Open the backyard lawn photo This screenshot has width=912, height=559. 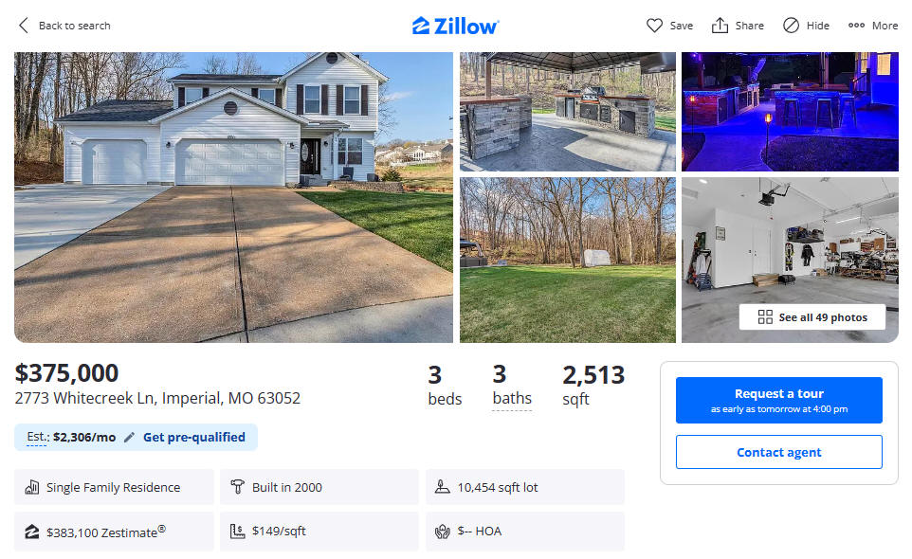point(568,261)
